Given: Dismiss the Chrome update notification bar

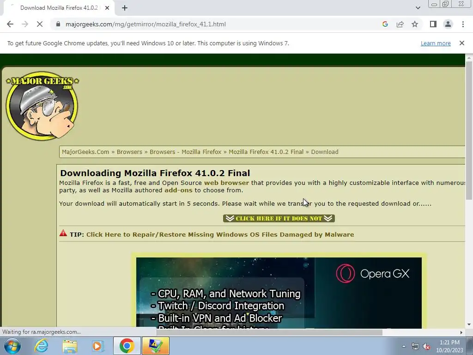Looking at the screenshot, I should click(x=461, y=43).
